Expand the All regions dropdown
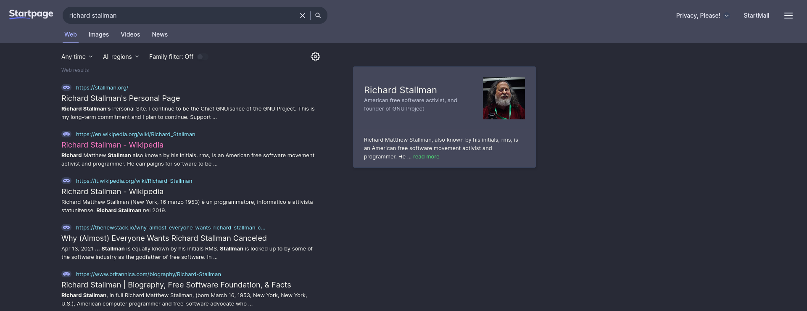The image size is (807, 311). click(x=121, y=57)
